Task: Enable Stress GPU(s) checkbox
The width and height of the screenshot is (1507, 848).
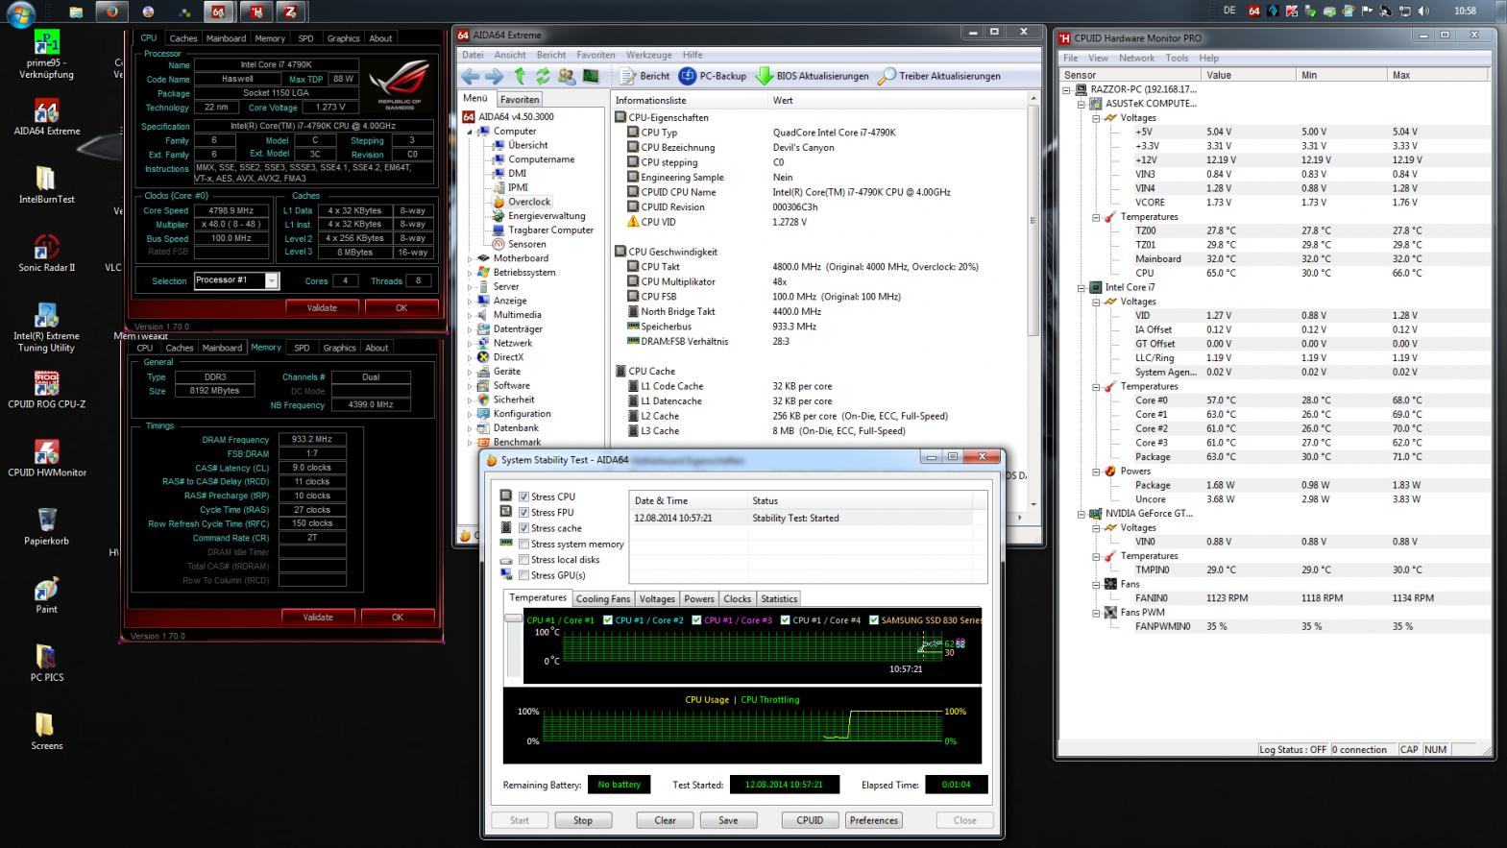Action: point(523,575)
